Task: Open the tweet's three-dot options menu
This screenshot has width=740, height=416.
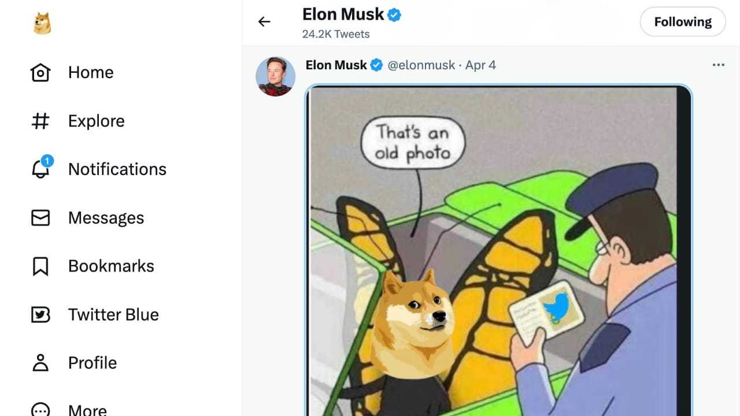Action: [719, 65]
